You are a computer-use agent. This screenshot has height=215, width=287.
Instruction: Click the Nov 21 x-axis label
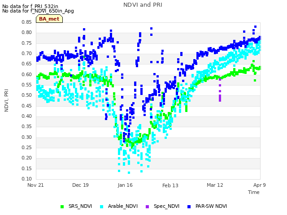[x=35, y=185]
